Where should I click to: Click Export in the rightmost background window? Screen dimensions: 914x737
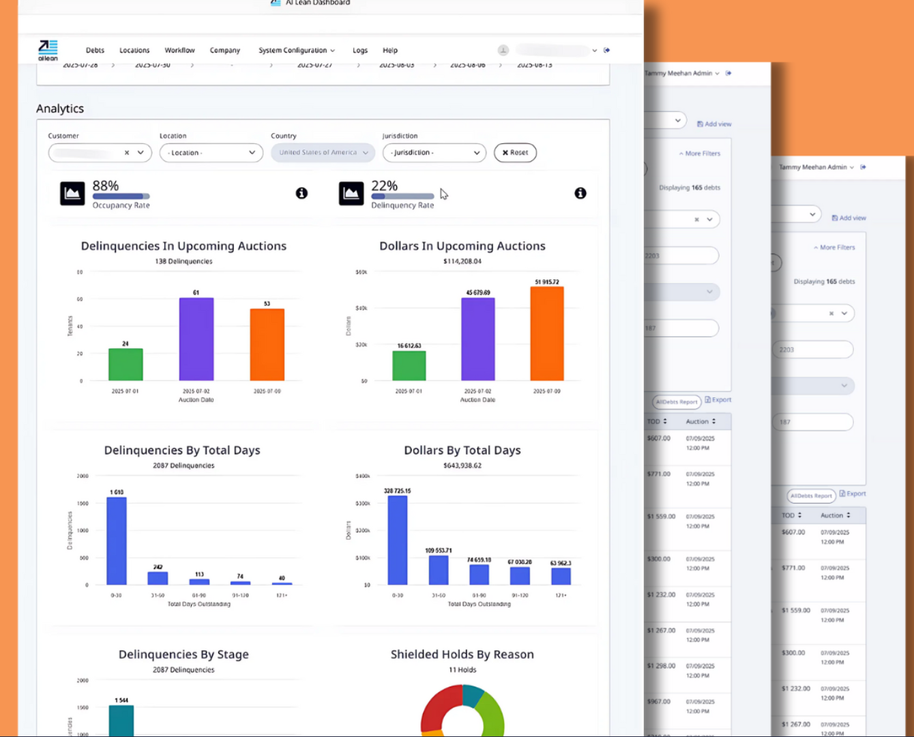[853, 493]
